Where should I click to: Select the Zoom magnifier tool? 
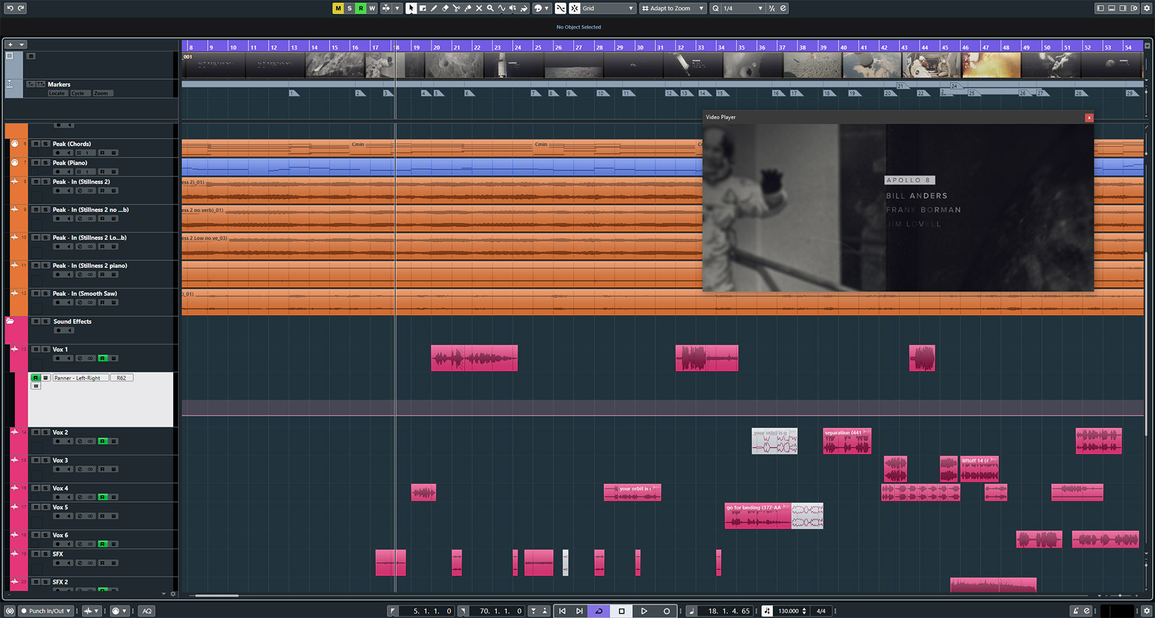click(490, 8)
